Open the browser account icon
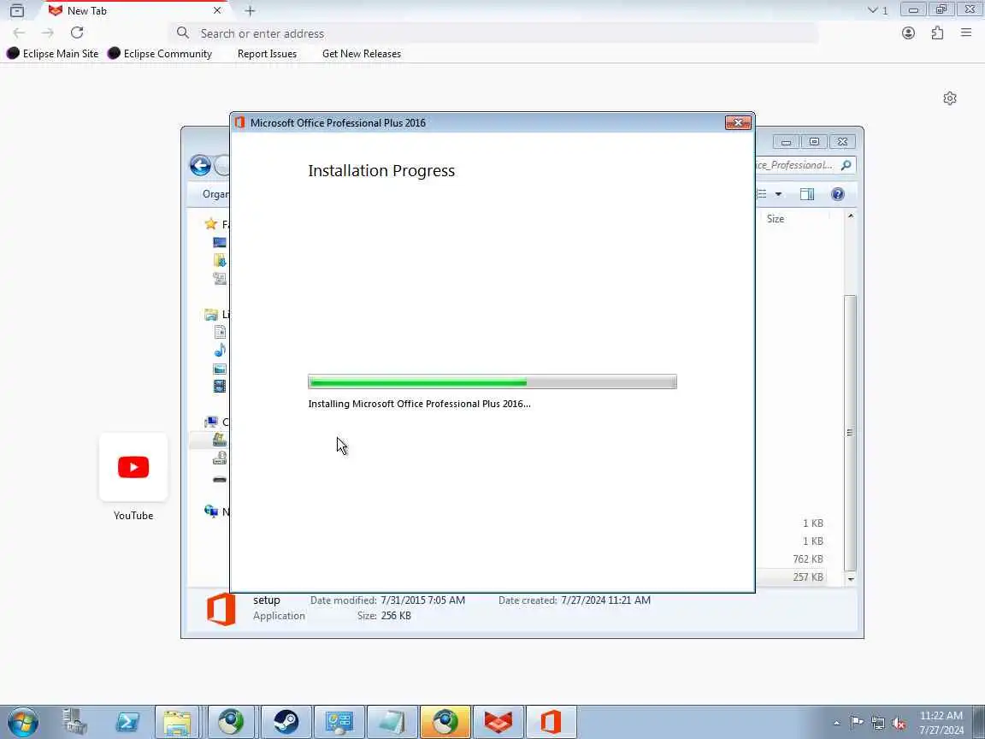Screen dimensions: 985x739 tap(908, 33)
